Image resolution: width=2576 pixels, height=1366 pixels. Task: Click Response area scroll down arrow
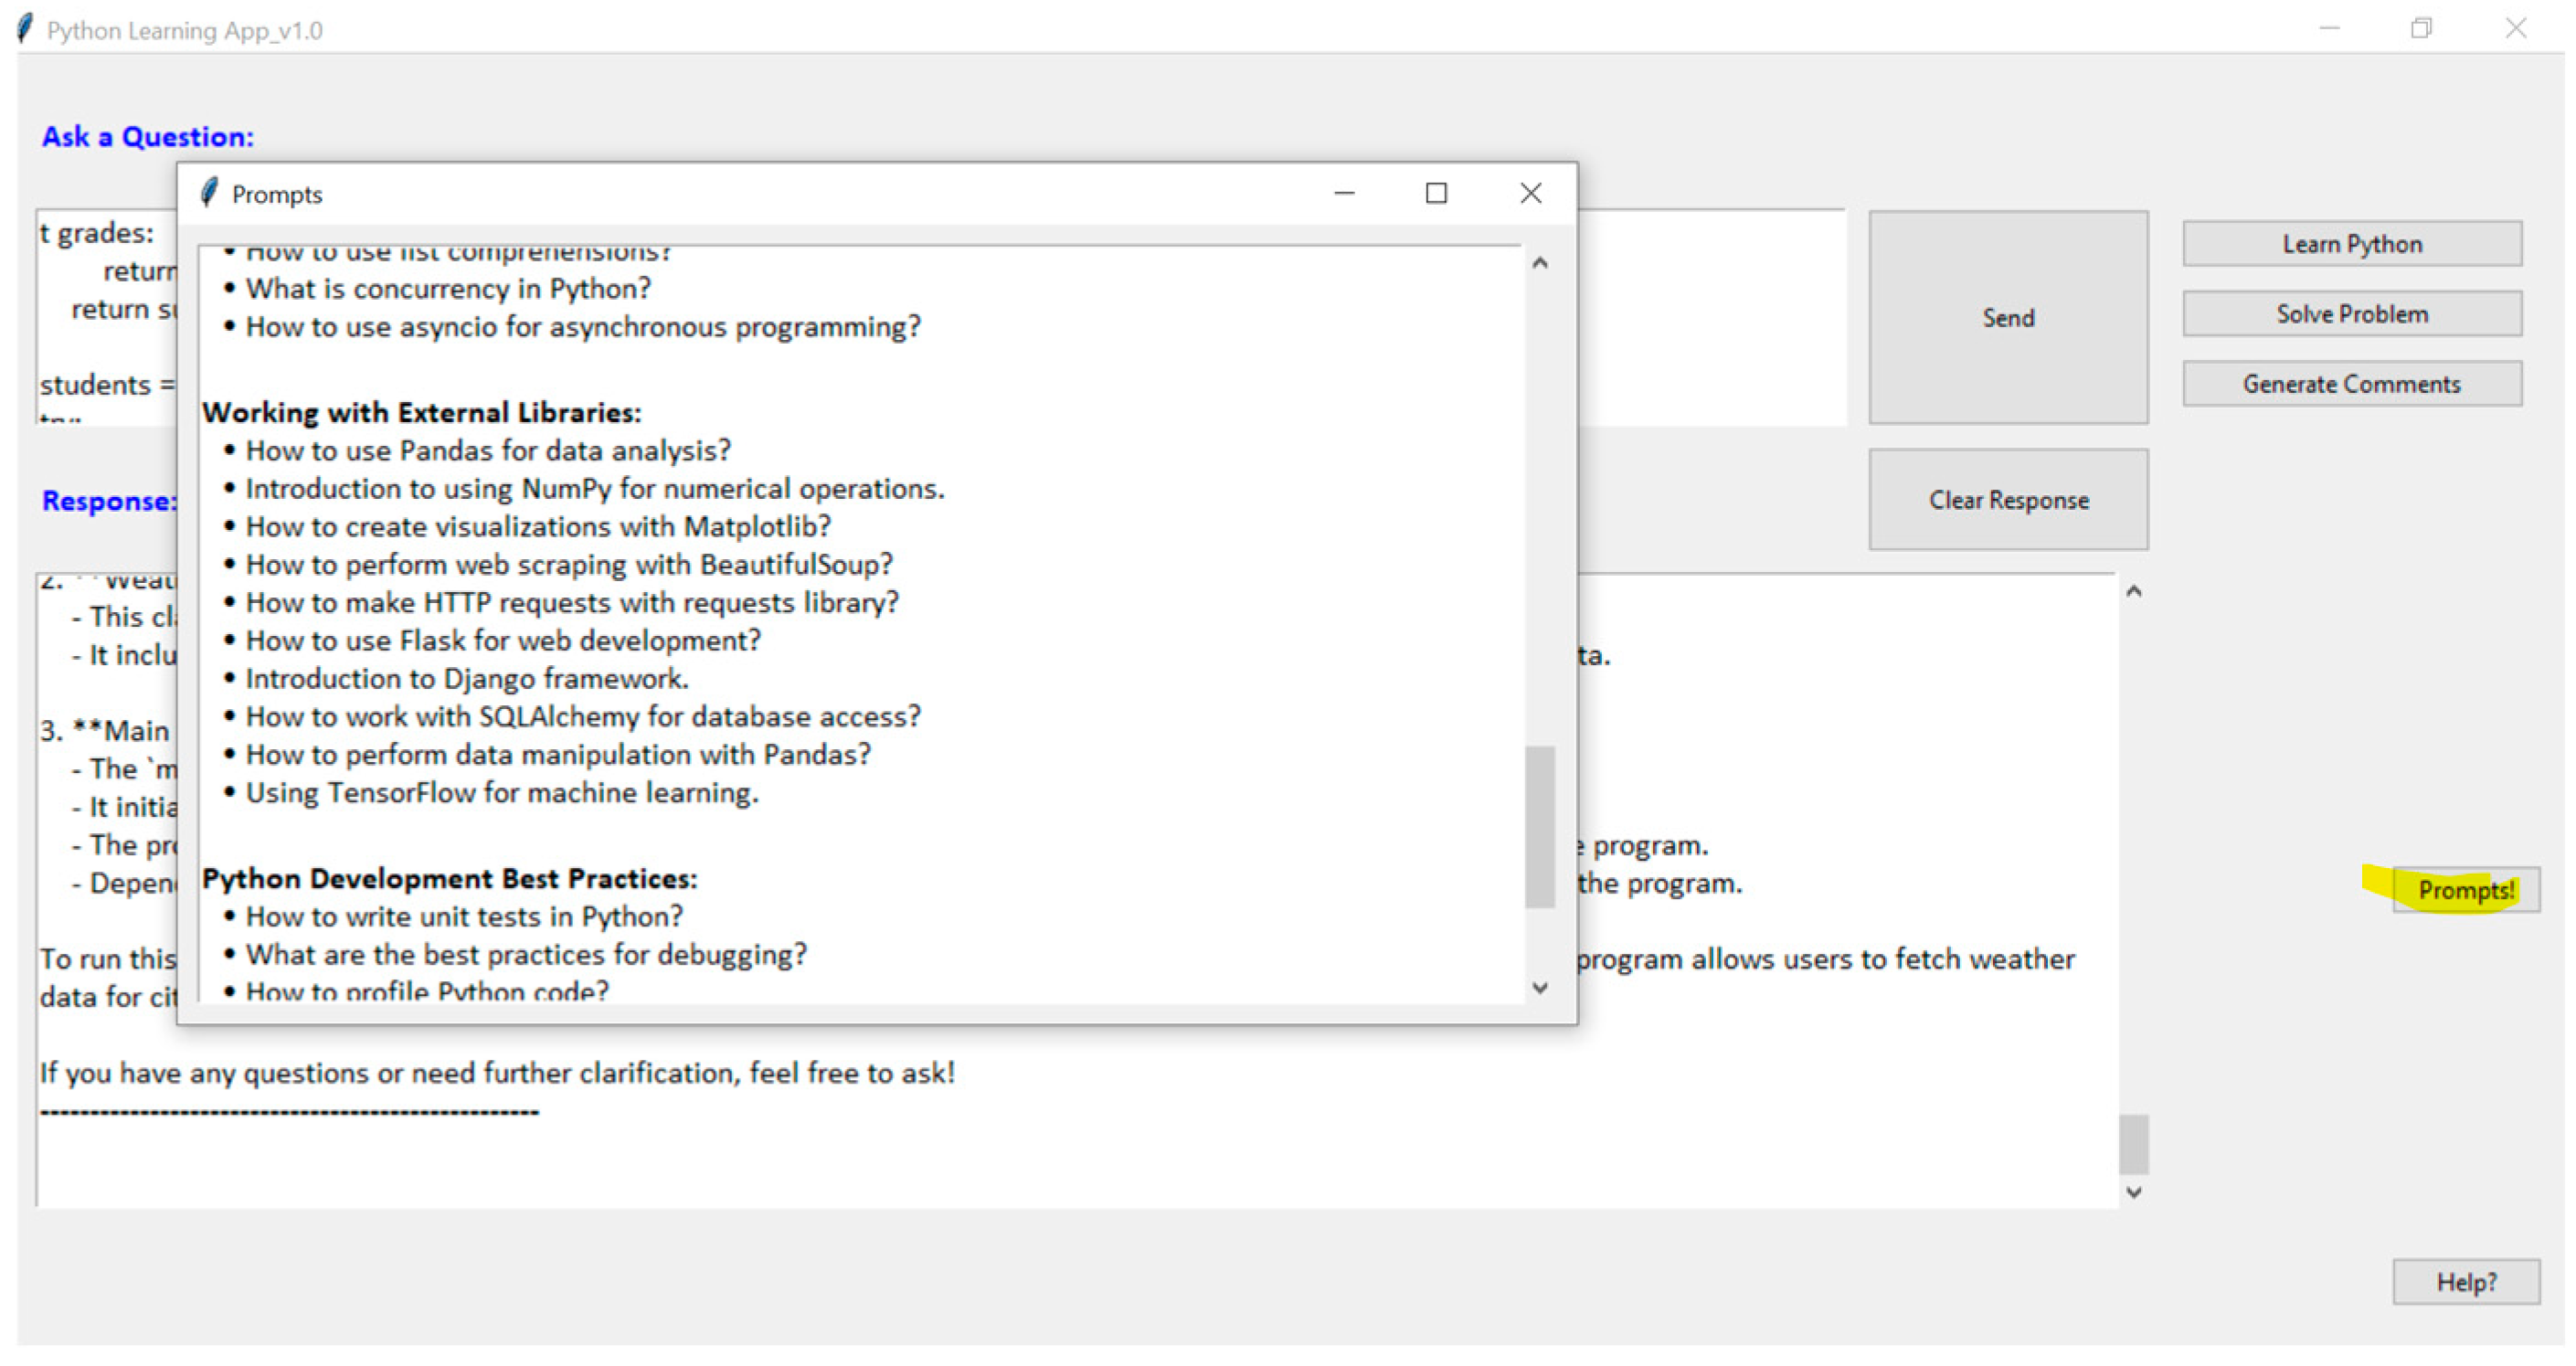(2133, 1192)
